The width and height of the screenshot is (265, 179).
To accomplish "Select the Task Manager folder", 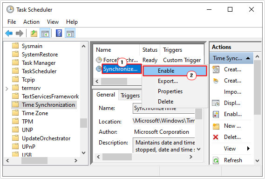I will (39, 63).
